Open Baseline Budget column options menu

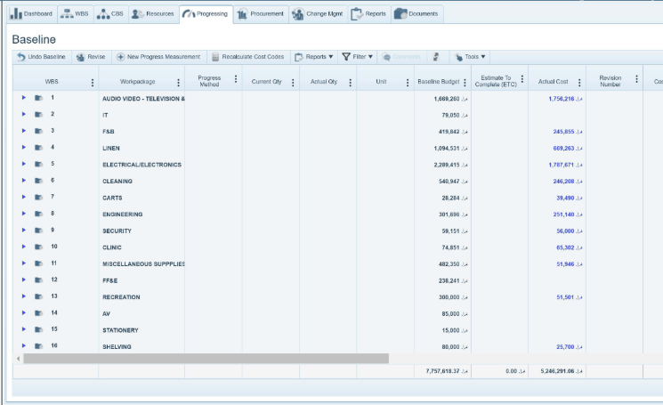click(x=465, y=82)
